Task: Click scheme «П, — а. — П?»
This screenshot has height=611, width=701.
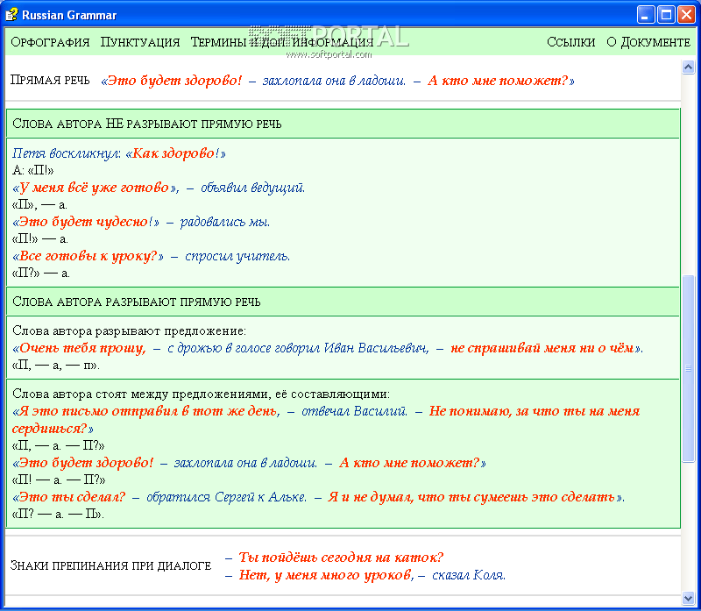Action: (x=58, y=445)
